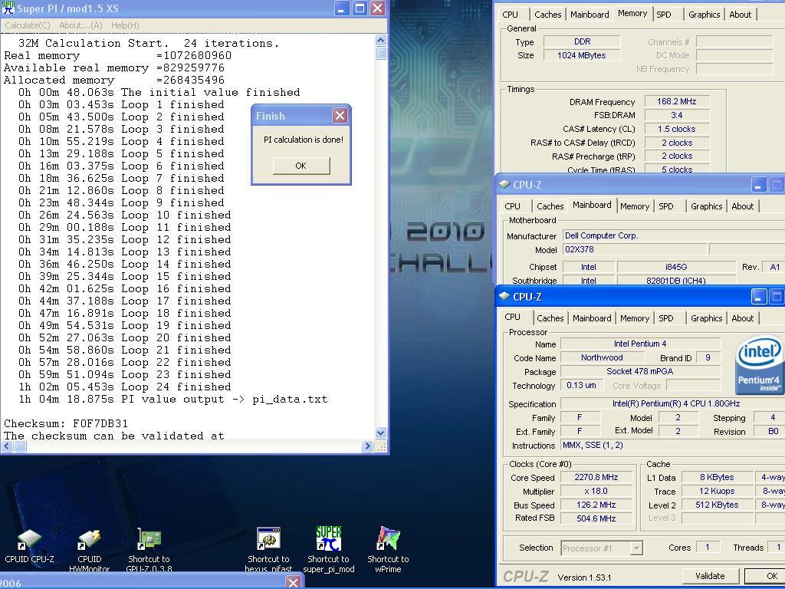Click the Memory Size value 1024 MBytes

click(x=582, y=55)
